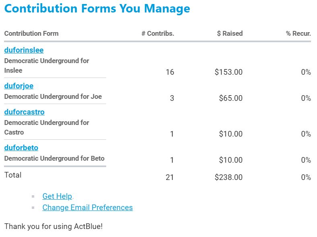Click the total contributions count of 21
Viewport: 317px width, 237px height.
[170, 177]
